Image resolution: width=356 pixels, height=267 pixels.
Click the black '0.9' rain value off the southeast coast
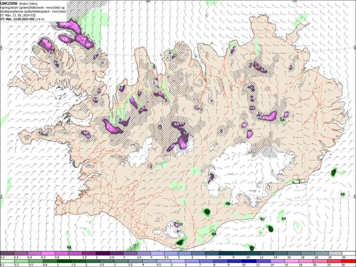[343, 194]
